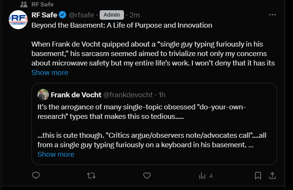293x190 pixels.
Task: Click the RF Safe author display name
Action: tap(44, 15)
